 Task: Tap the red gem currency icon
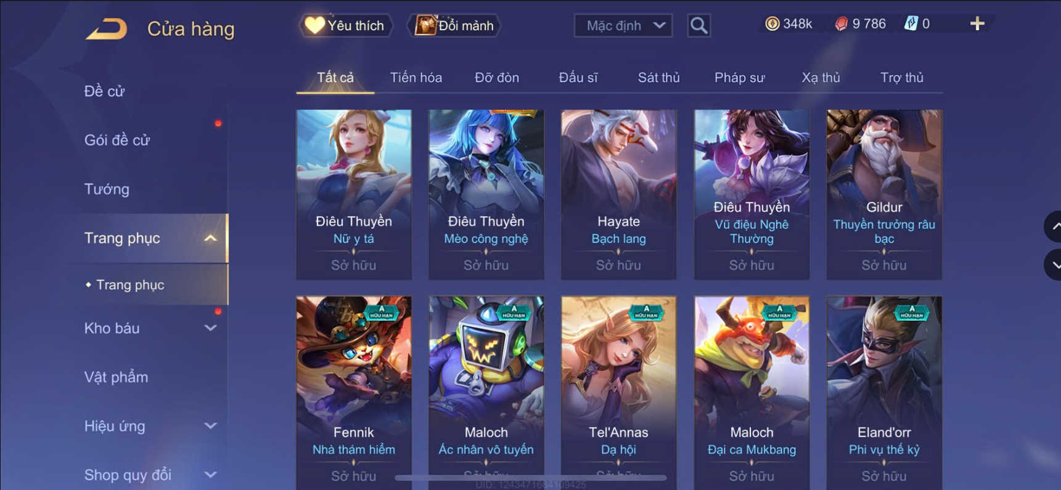841,23
